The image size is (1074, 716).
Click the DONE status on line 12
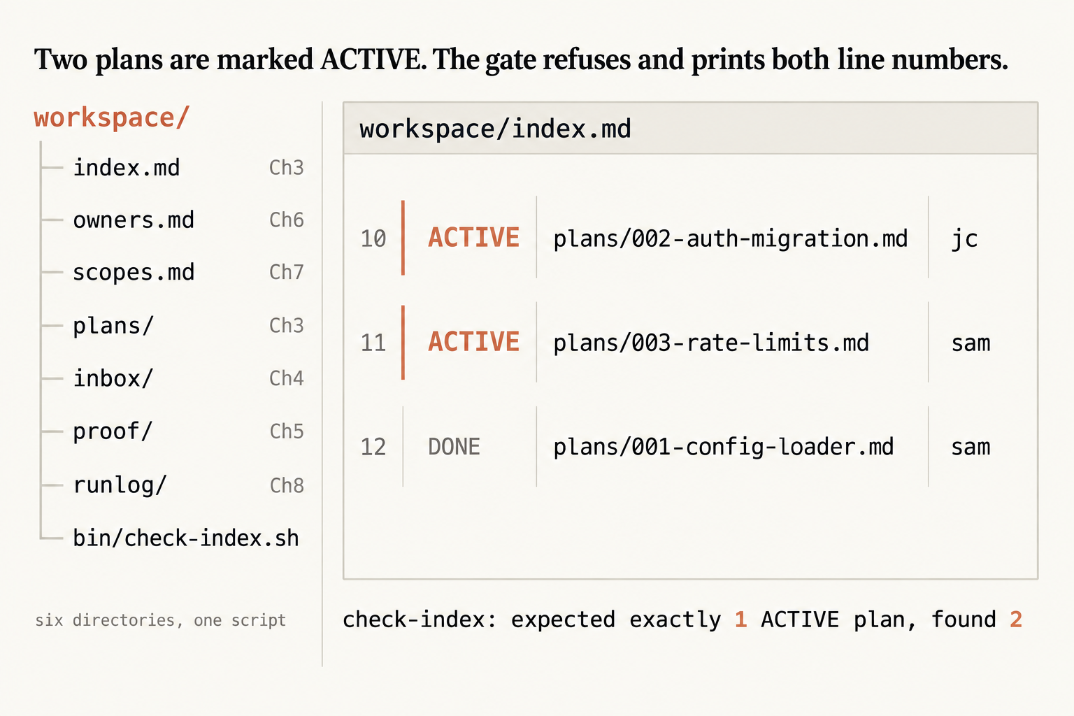(454, 447)
